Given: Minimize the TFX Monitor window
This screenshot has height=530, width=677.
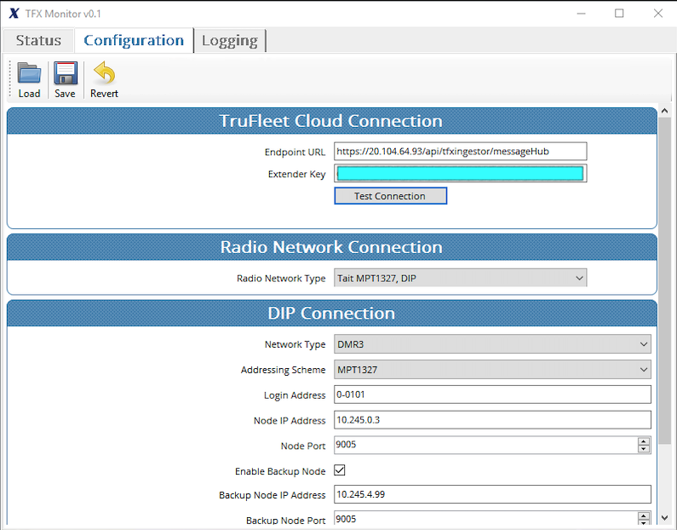Looking at the screenshot, I should (x=581, y=14).
